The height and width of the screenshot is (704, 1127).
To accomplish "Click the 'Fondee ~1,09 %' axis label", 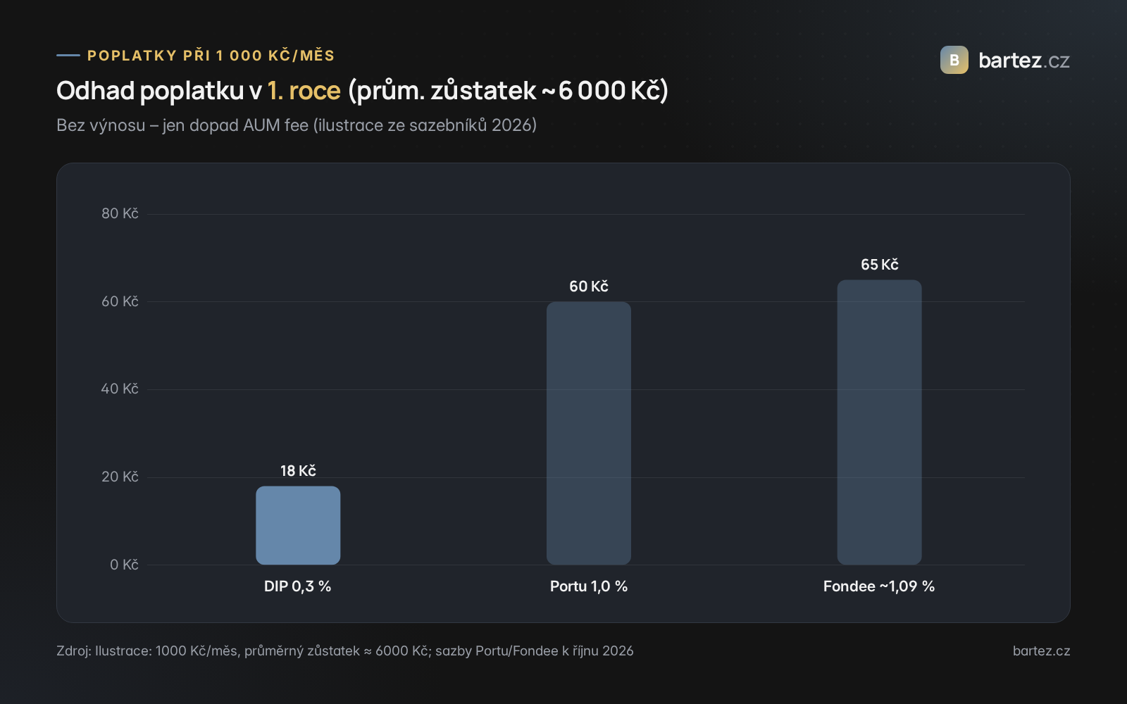I will tap(879, 586).
